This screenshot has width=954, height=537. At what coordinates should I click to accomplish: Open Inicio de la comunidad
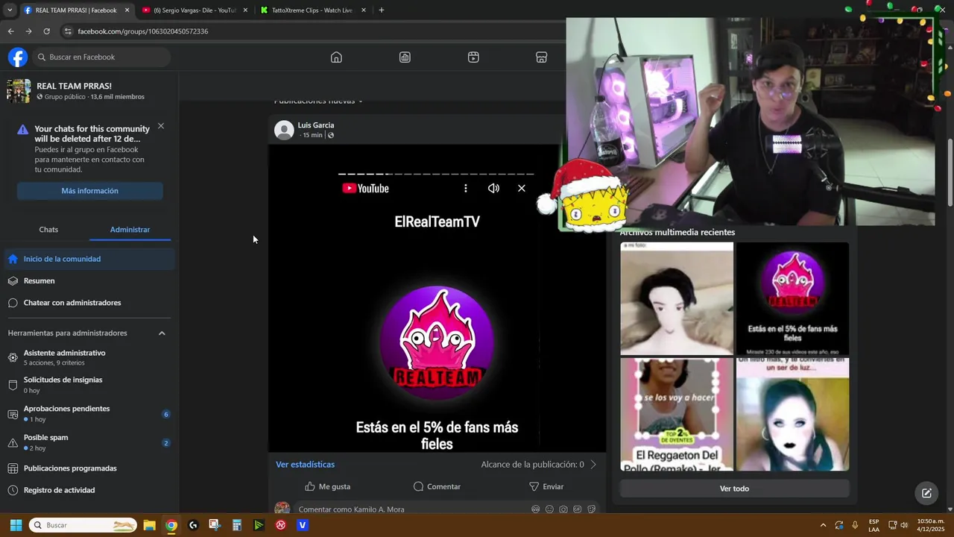point(90,259)
